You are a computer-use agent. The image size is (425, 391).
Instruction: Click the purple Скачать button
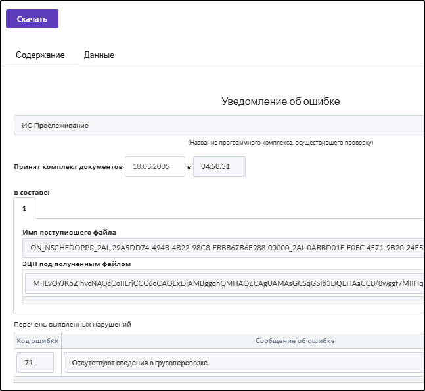coord(32,18)
